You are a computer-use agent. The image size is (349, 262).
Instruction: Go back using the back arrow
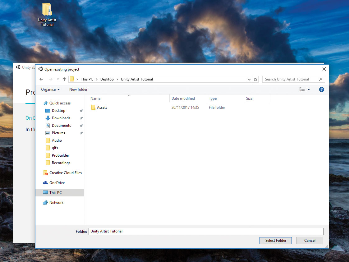[41, 79]
